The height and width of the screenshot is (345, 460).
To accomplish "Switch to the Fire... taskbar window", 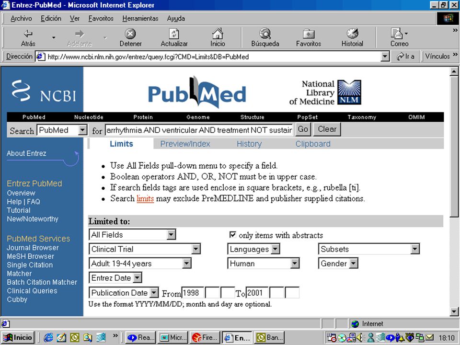I will [x=205, y=338].
